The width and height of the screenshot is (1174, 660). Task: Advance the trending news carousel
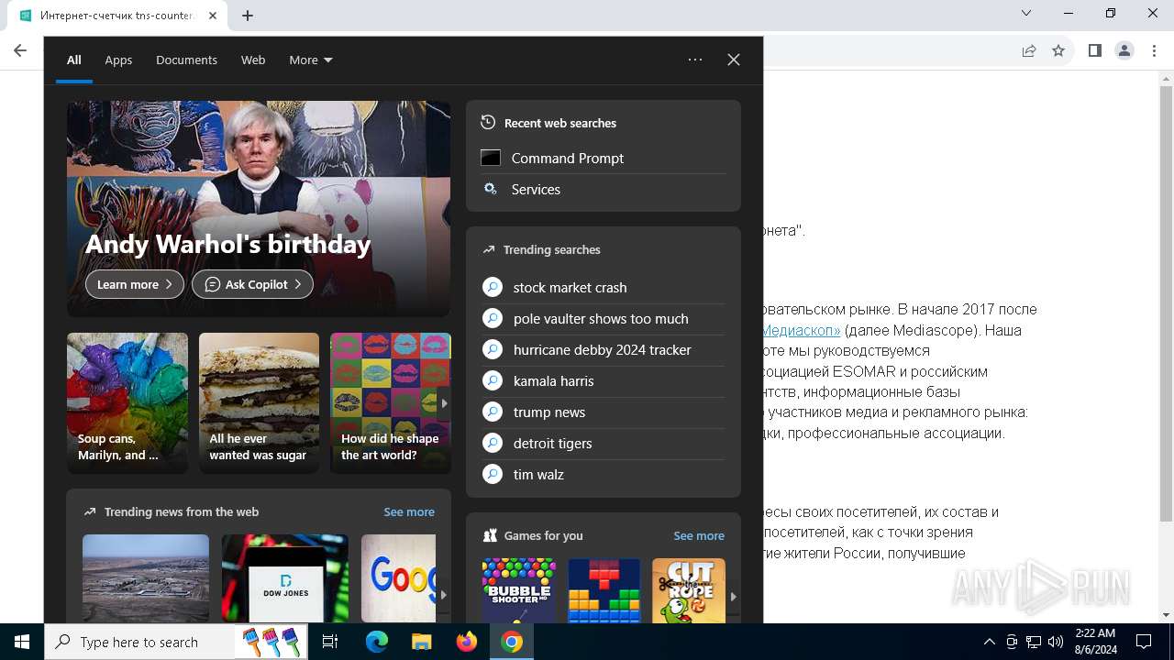click(x=443, y=595)
